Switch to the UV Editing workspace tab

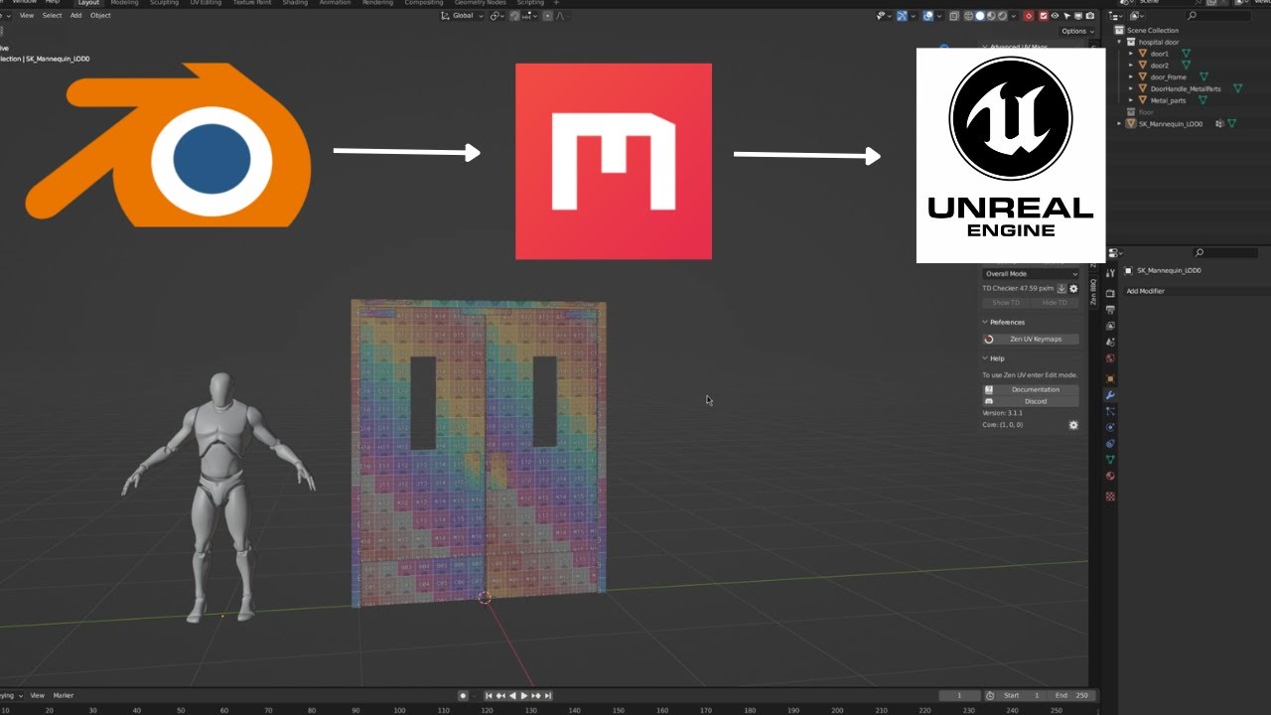(x=207, y=3)
